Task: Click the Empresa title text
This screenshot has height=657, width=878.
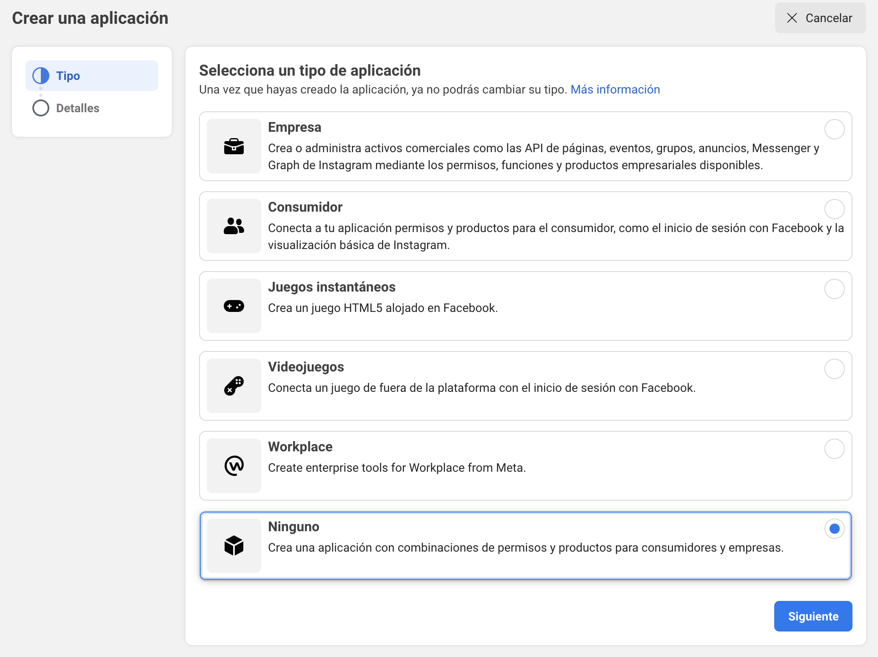Action: pyautogui.click(x=294, y=127)
